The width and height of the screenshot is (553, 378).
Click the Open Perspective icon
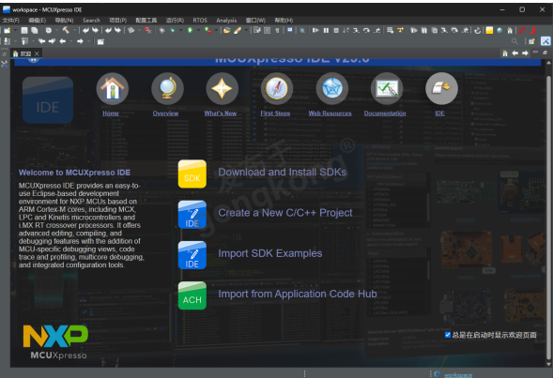tap(531, 41)
